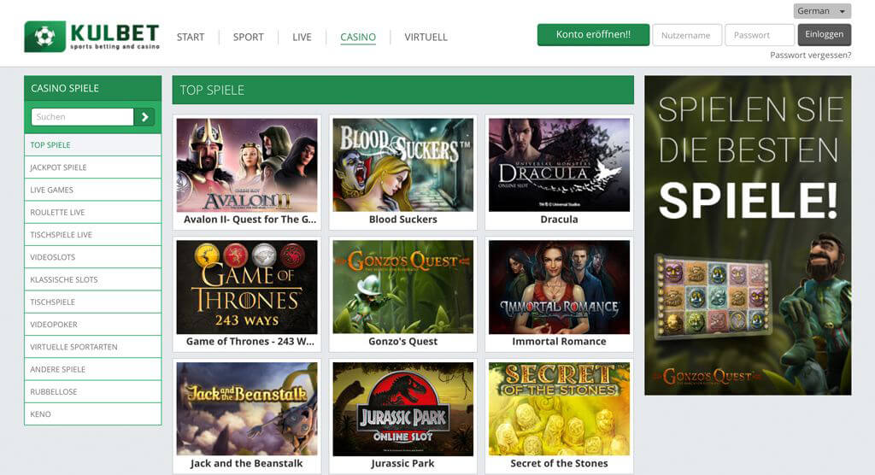875x475 pixels.
Task: Click the "Secret of the Stones" title text
Action: coord(559,463)
